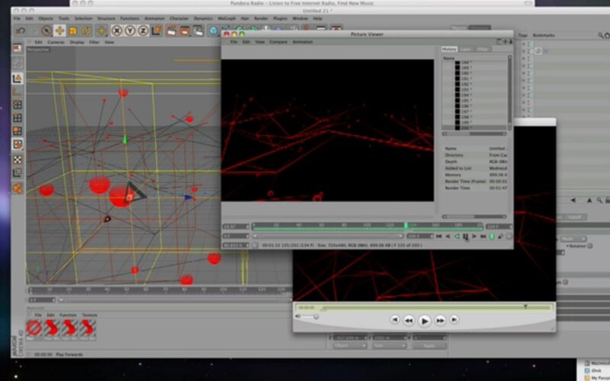Select the Move tool in the toolbar
Screen dimensions: 610x381
point(59,30)
